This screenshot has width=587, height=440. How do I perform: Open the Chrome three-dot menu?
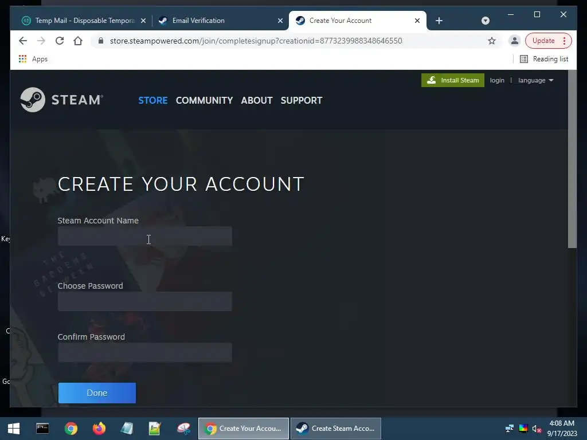tap(565, 41)
